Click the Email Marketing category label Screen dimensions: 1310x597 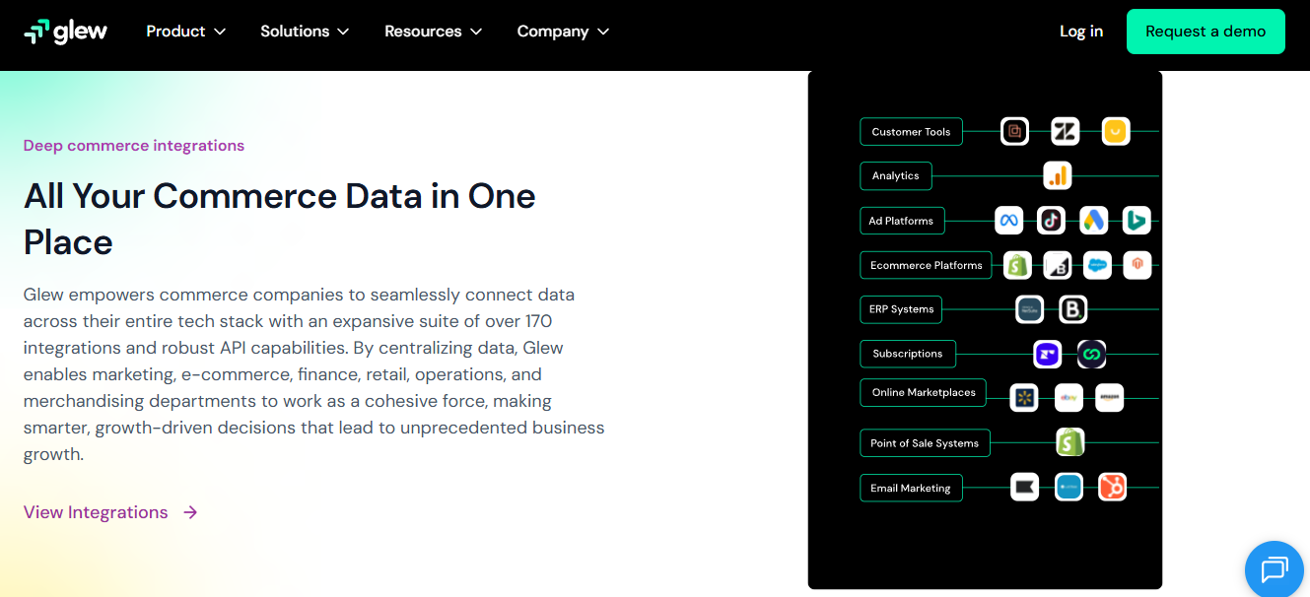pos(911,488)
